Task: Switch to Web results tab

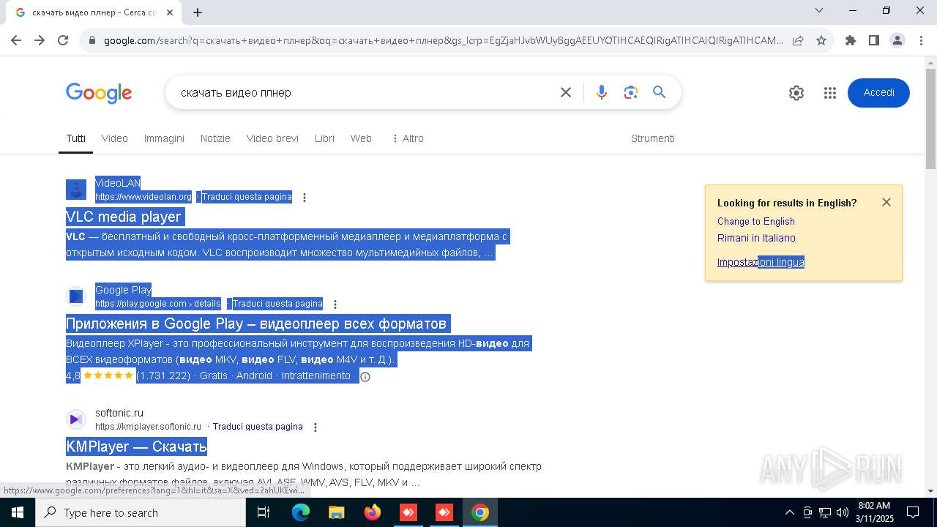Action: (361, 138)
